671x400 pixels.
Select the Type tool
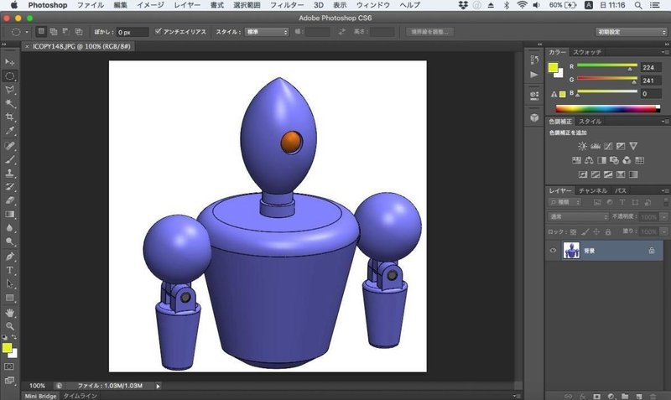click(x=10, y=270)
